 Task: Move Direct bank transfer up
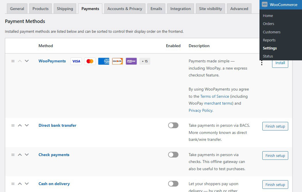[x=20, y=125]
